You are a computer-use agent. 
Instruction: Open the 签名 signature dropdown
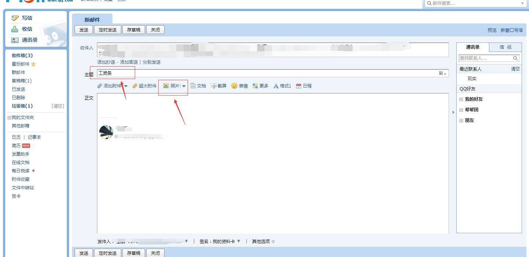(239, 241)
